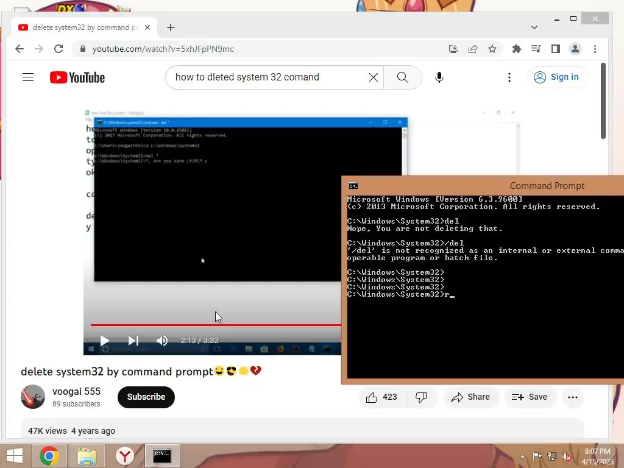
Task: Open the Windows Start button
Action: pos(15,456)
